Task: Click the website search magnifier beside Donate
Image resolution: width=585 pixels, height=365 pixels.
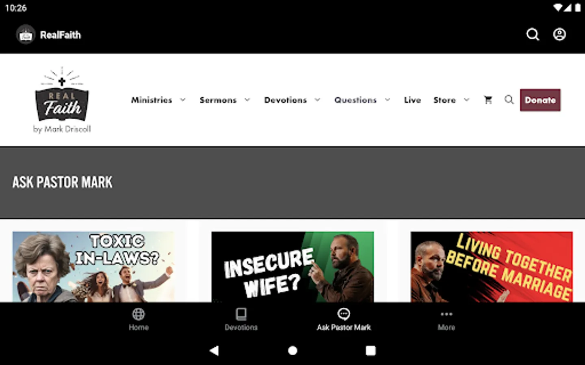Action: tap(509, 100)
